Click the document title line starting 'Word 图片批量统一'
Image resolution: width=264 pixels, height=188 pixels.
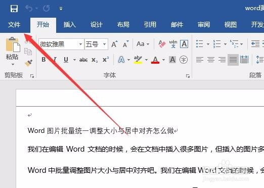click(103, 131)
